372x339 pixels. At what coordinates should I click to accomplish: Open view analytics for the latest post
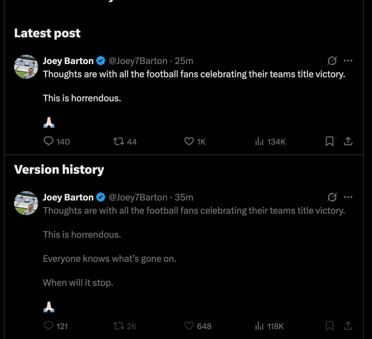tap(259, 141)
